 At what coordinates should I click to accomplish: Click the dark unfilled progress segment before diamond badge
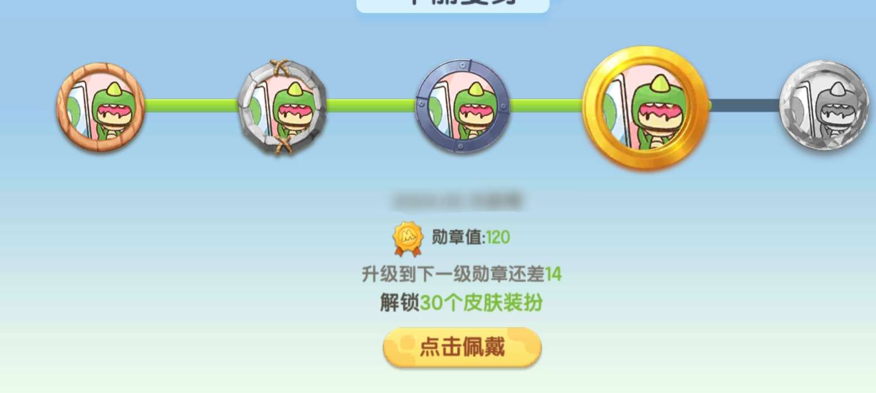[745, 105]
